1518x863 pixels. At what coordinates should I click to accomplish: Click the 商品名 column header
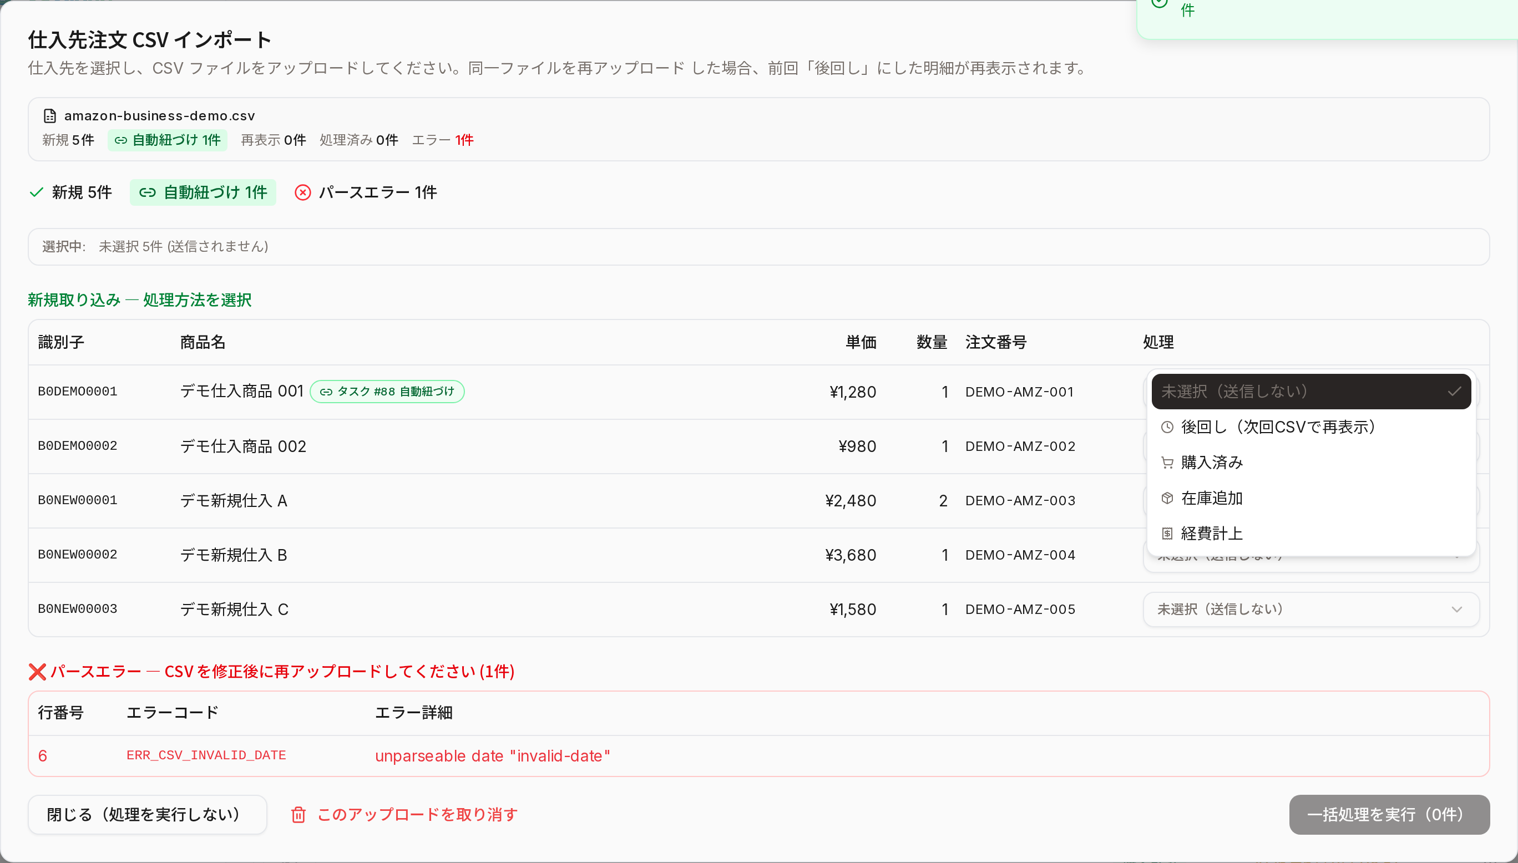point(203,342)
